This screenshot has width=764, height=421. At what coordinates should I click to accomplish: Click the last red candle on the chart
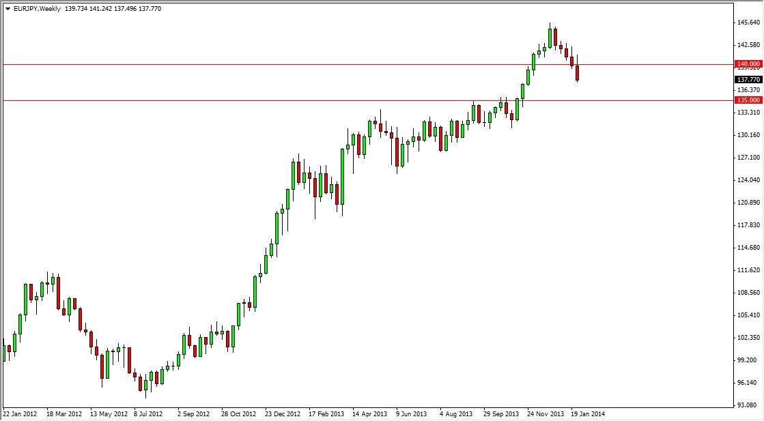pyautogui.click(x=577, y=72)
